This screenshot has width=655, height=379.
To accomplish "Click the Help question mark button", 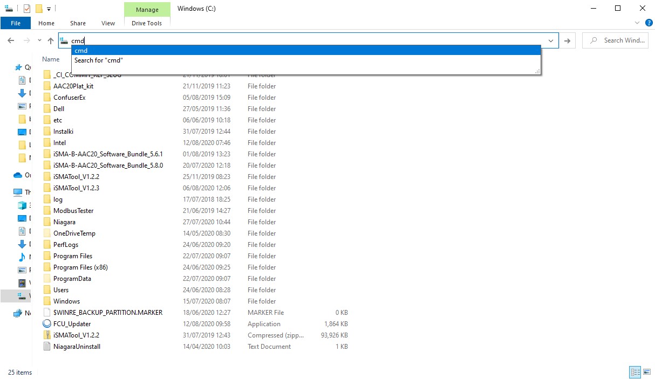I will [x=649, y=23].
